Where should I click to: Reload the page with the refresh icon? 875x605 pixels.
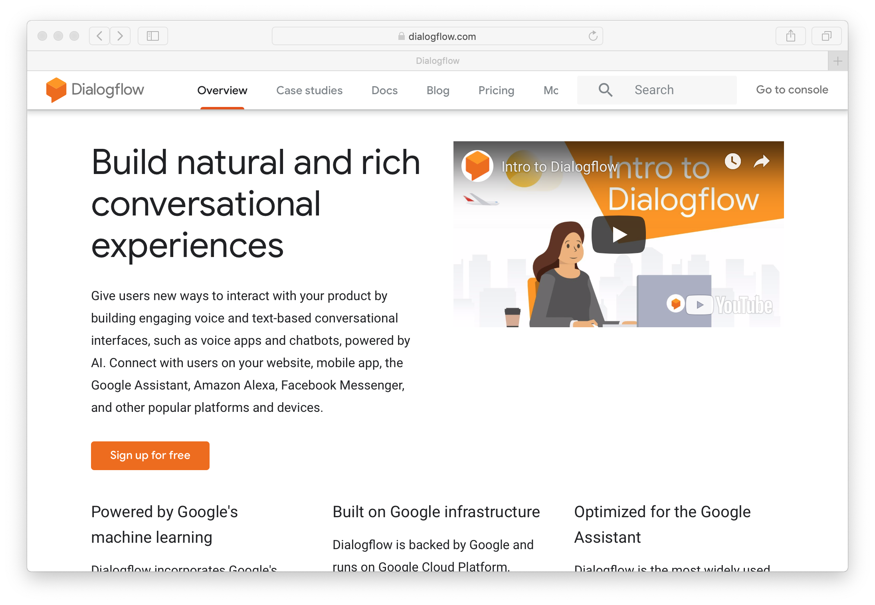point(593,36)
